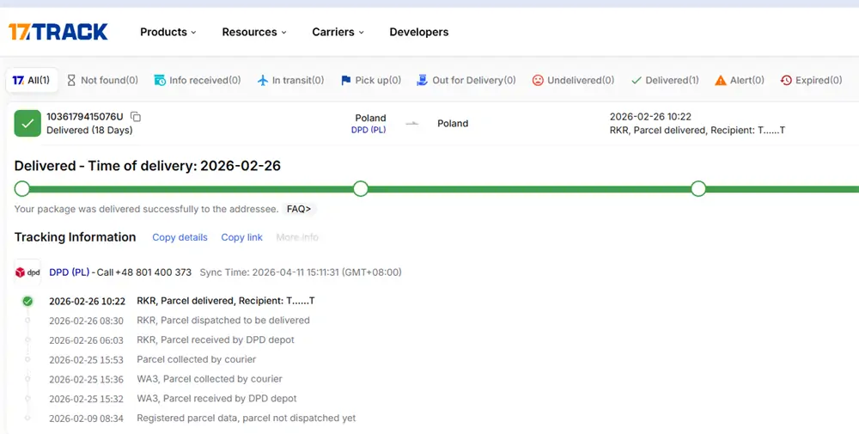
Task: Click the Out for Delivery hand-parcel icon
Action: (422, 81)
